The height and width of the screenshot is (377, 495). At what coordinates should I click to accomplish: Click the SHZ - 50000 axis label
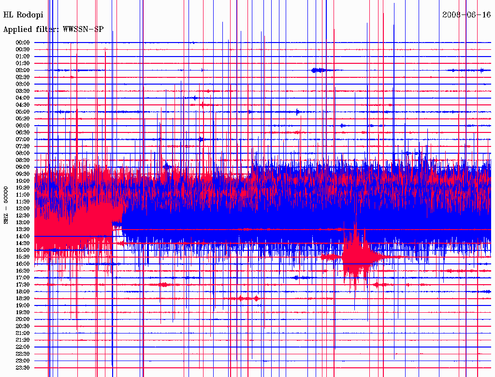pos(6,205)
